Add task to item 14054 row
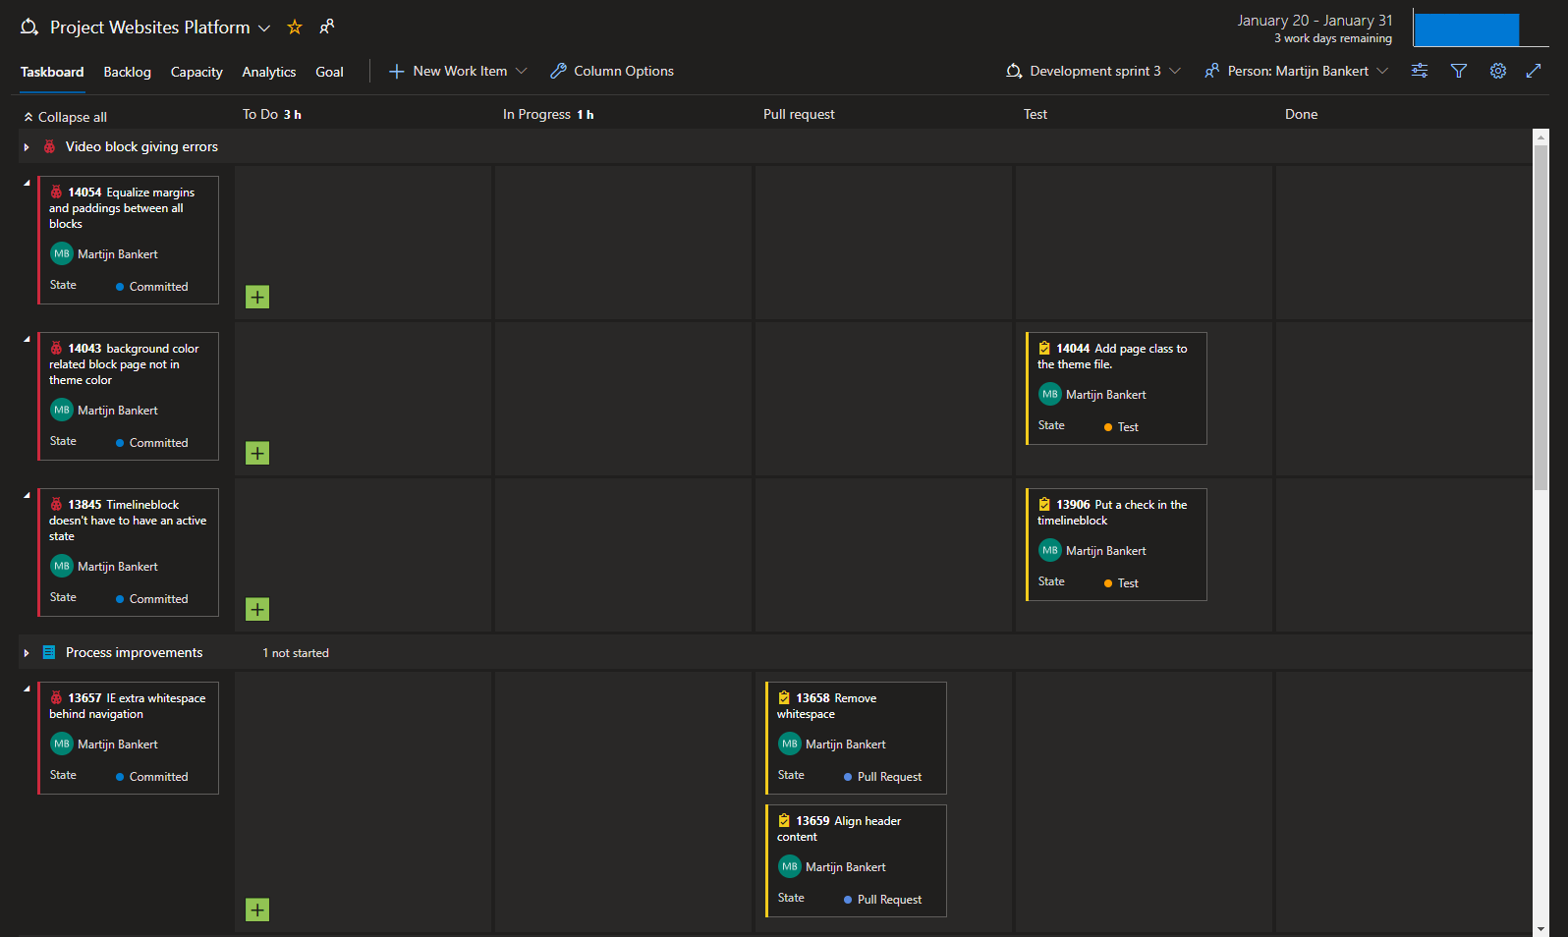 coord(257,297)
